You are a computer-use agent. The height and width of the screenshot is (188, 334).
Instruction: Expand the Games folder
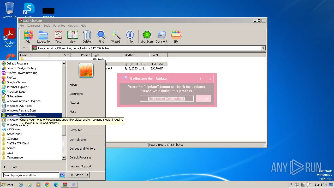11,148
